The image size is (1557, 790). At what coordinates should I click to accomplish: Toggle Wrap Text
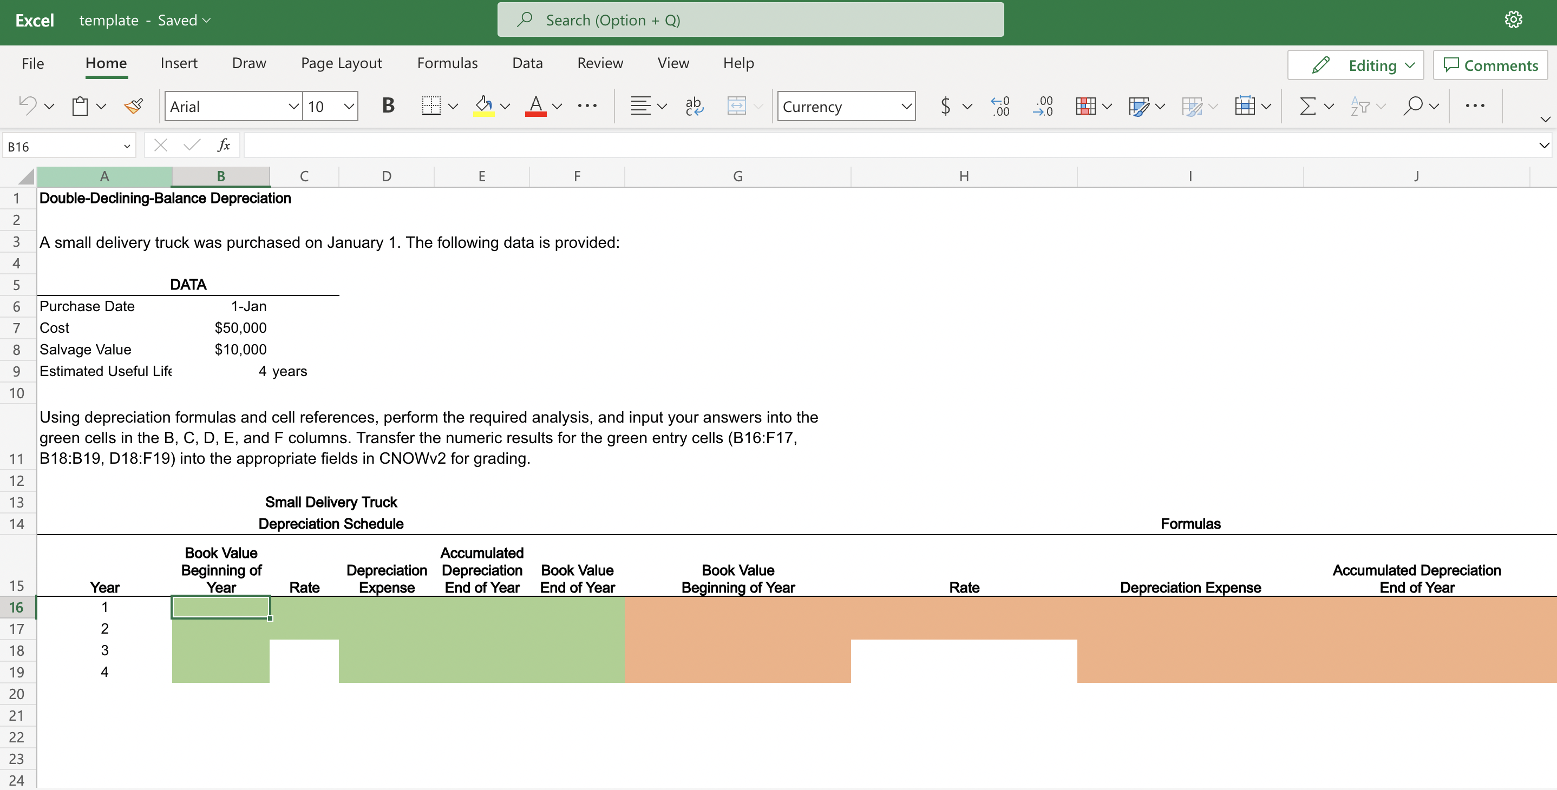[x=694, y=106]
